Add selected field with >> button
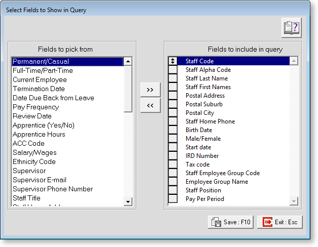This screenshot has width=318, height=247. pos(150,90)
